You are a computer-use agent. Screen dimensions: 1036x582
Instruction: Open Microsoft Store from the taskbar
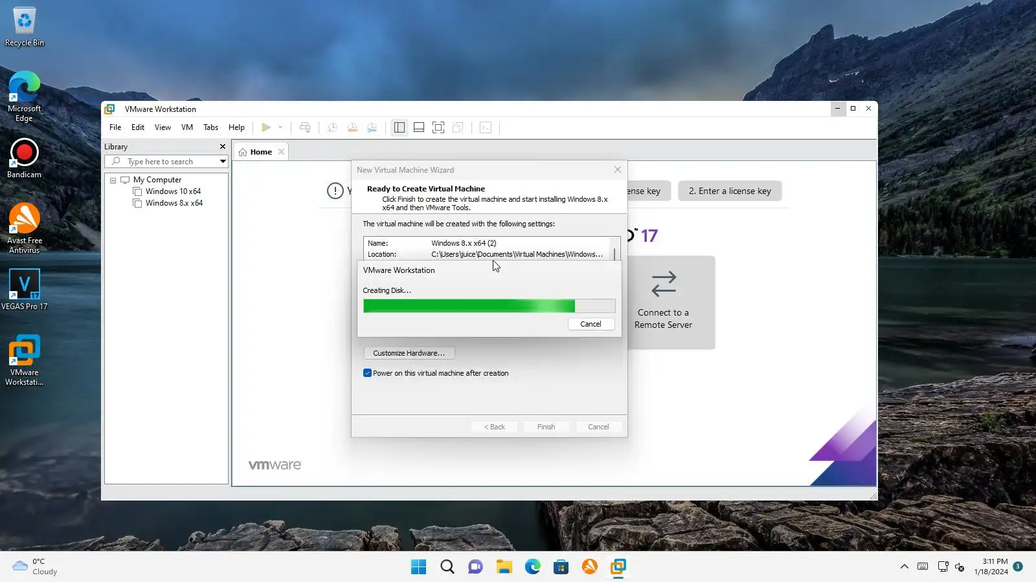pyautogui.click(x=561, y=567)
